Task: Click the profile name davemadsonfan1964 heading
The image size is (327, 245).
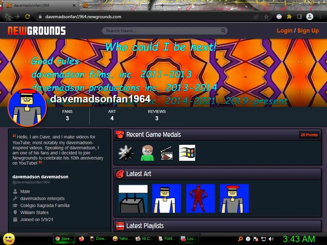Action: (100, 99)
